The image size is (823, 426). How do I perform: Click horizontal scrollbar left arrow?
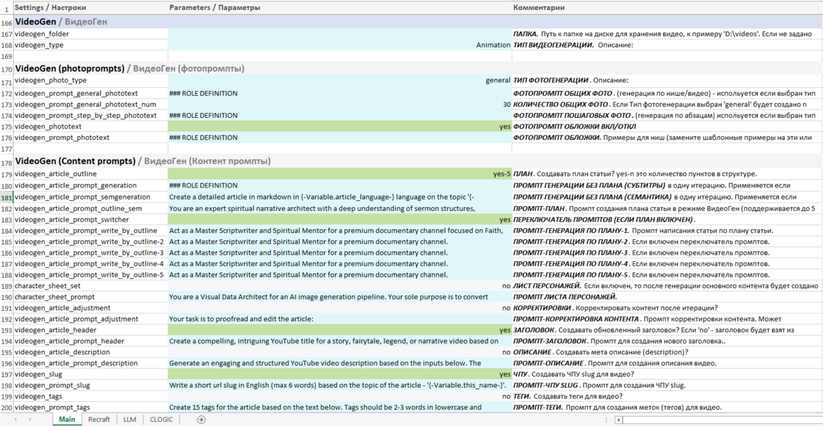pyautogui.click(x=618, y=420)
